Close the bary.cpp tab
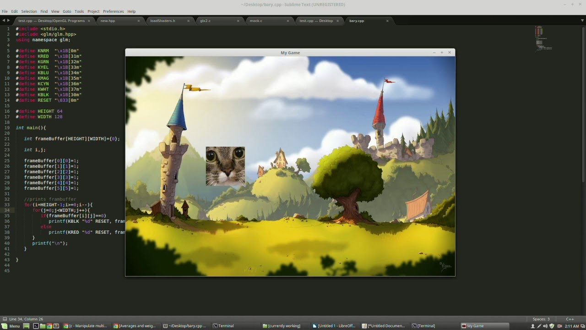 (387, 21)
